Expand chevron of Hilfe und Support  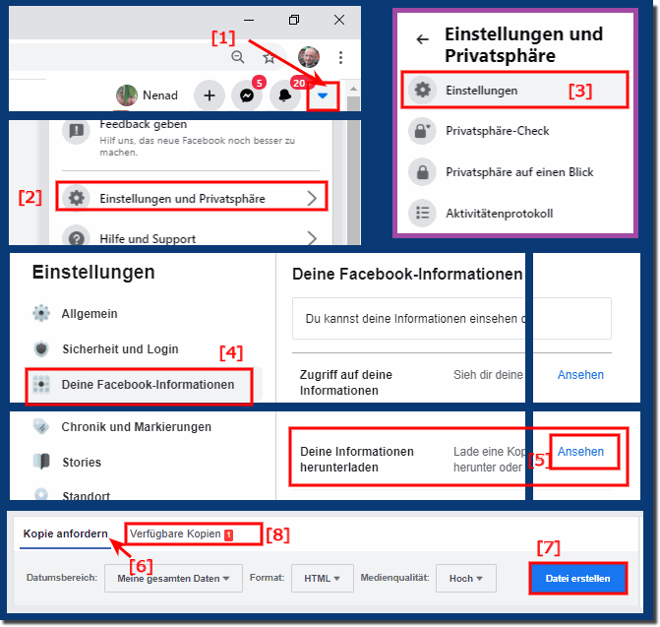click(312, 238)
